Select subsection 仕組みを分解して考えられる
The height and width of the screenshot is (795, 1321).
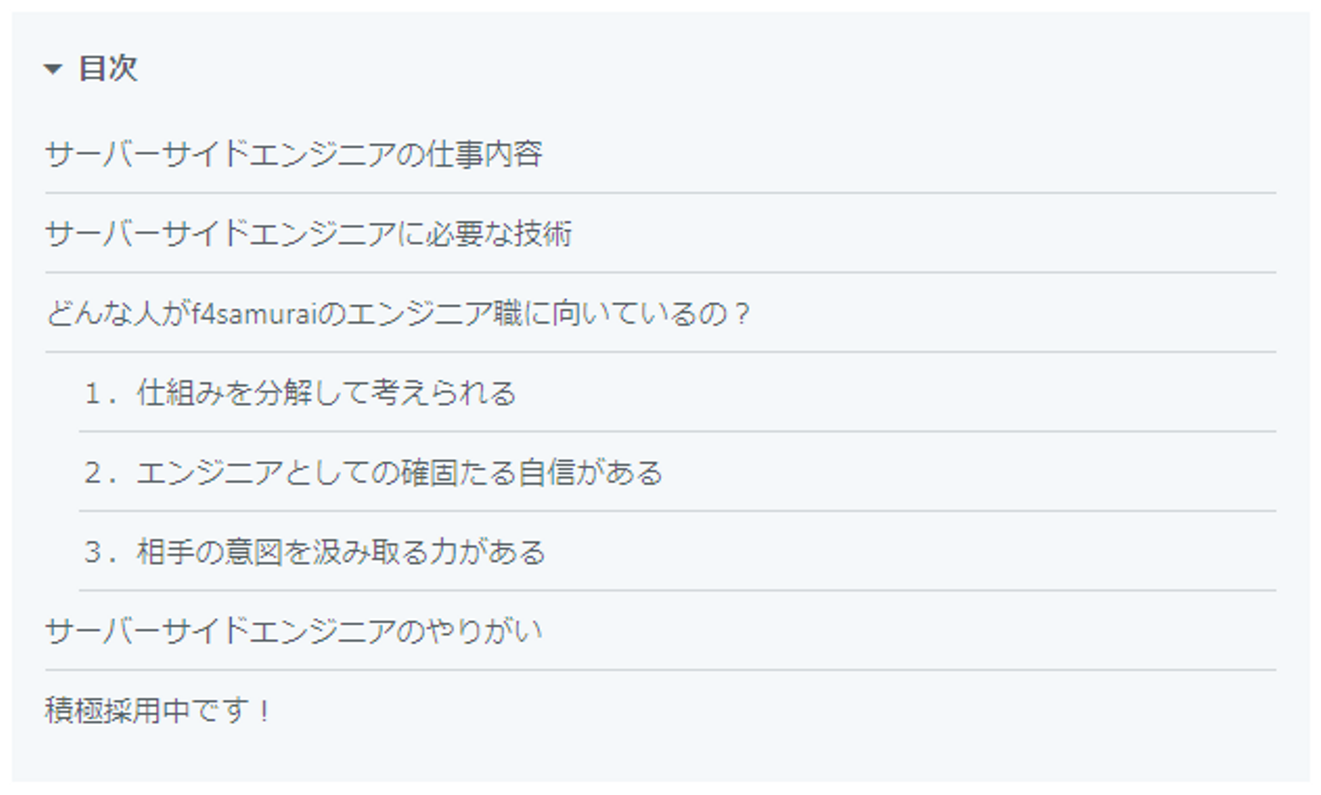326,393
